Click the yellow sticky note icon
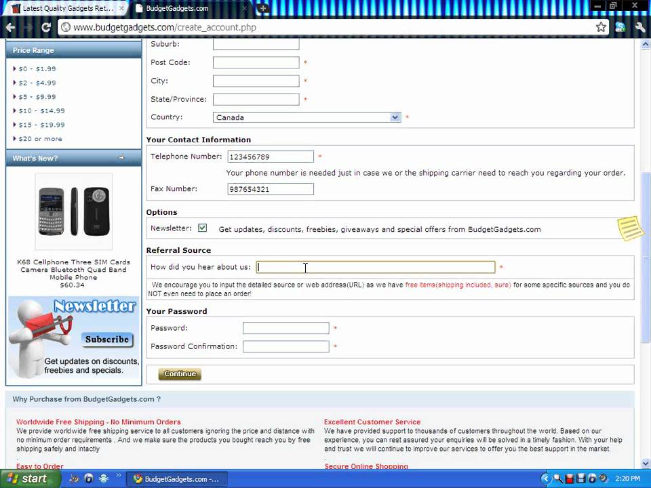Screen dimensions: 651x488 [630, 228]
